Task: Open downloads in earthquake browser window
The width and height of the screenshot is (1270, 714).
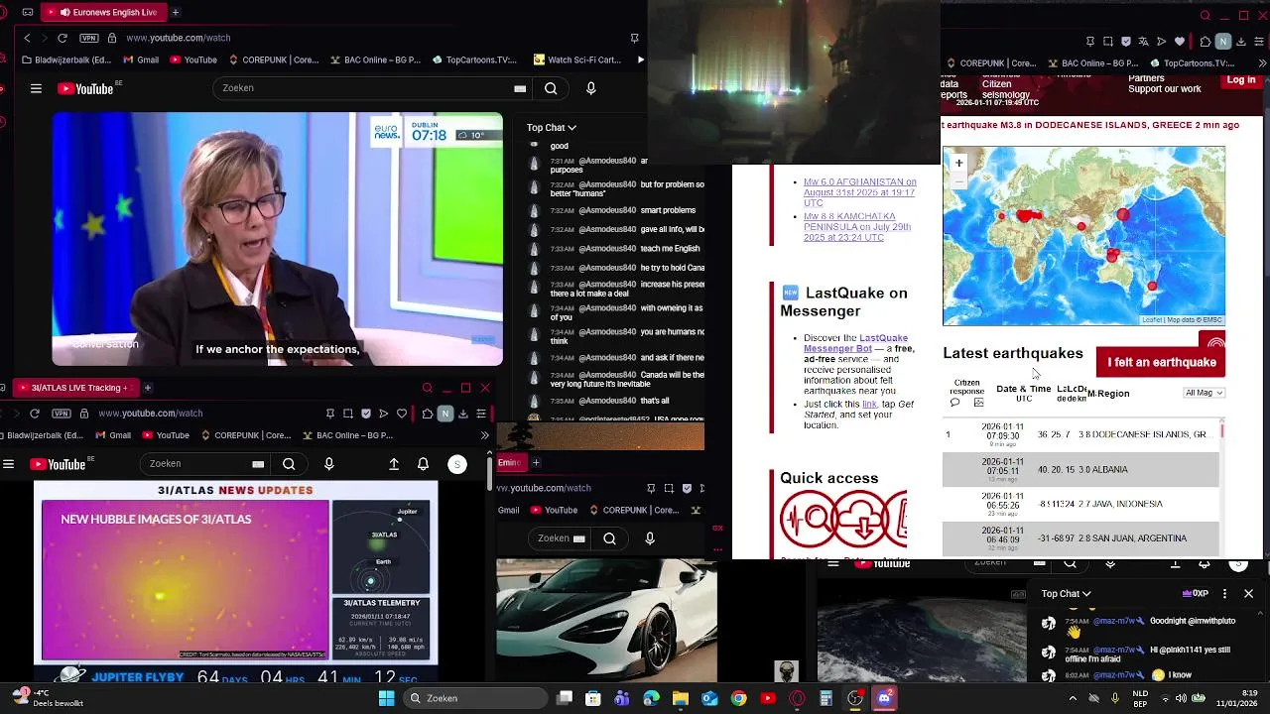Action: 1241,42
